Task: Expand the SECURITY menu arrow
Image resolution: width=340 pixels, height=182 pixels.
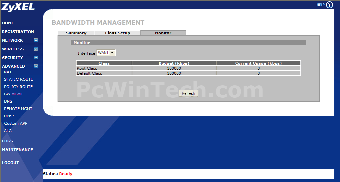Action: (x=36, y=58)
